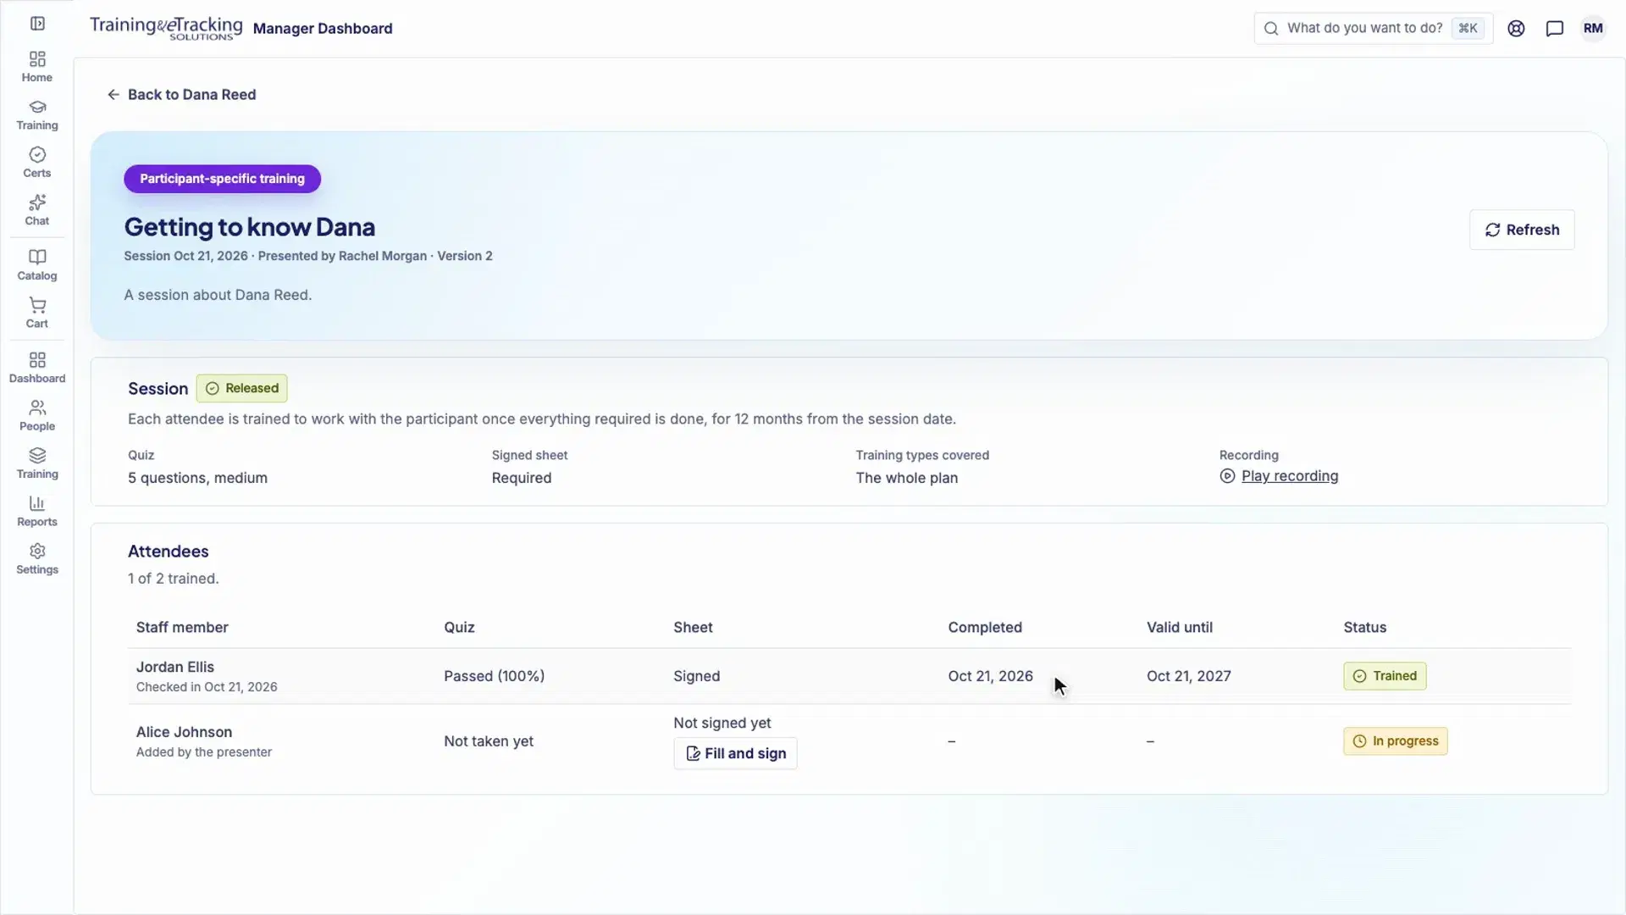Click the '5 questions, medium' quiz value
The width and height of the screenshot is (1626, 915).
197,478
